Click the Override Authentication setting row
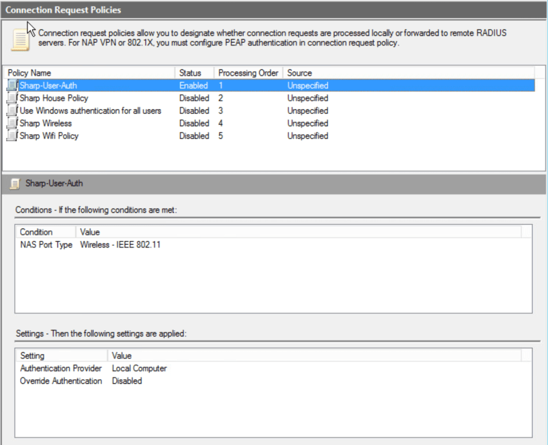This screenshot has height=445, width=548. coord(61,381)
